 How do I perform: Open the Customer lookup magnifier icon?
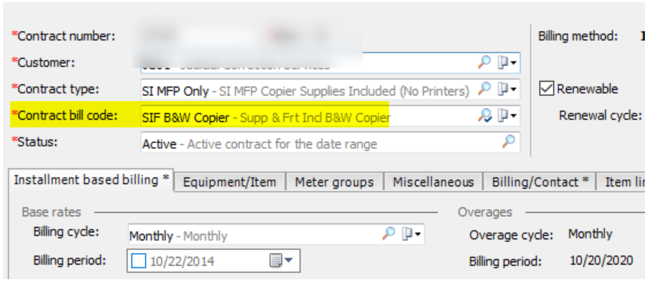point(484,63)
